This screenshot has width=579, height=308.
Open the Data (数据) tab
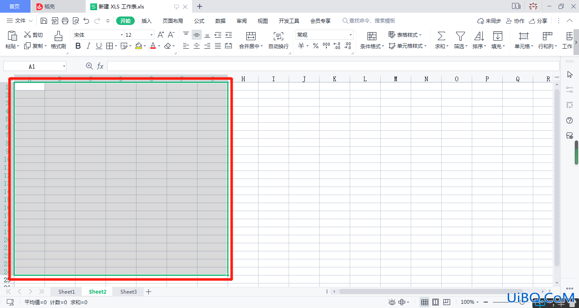click(x=220, y=21)
